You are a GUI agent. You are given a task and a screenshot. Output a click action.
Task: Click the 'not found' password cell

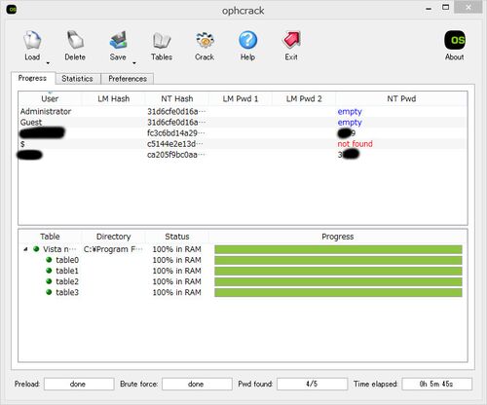pos(355,144)
